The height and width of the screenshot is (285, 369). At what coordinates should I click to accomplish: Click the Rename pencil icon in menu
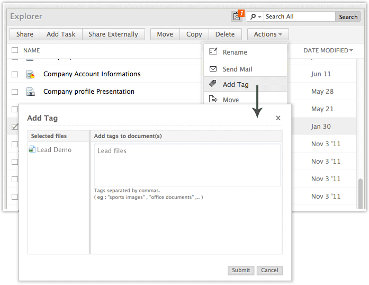pos(213,52)
